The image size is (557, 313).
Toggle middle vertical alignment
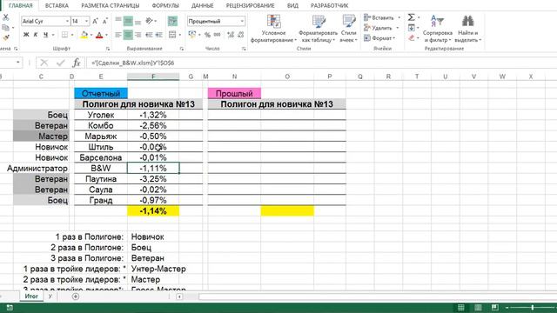(x=128, y=21)
